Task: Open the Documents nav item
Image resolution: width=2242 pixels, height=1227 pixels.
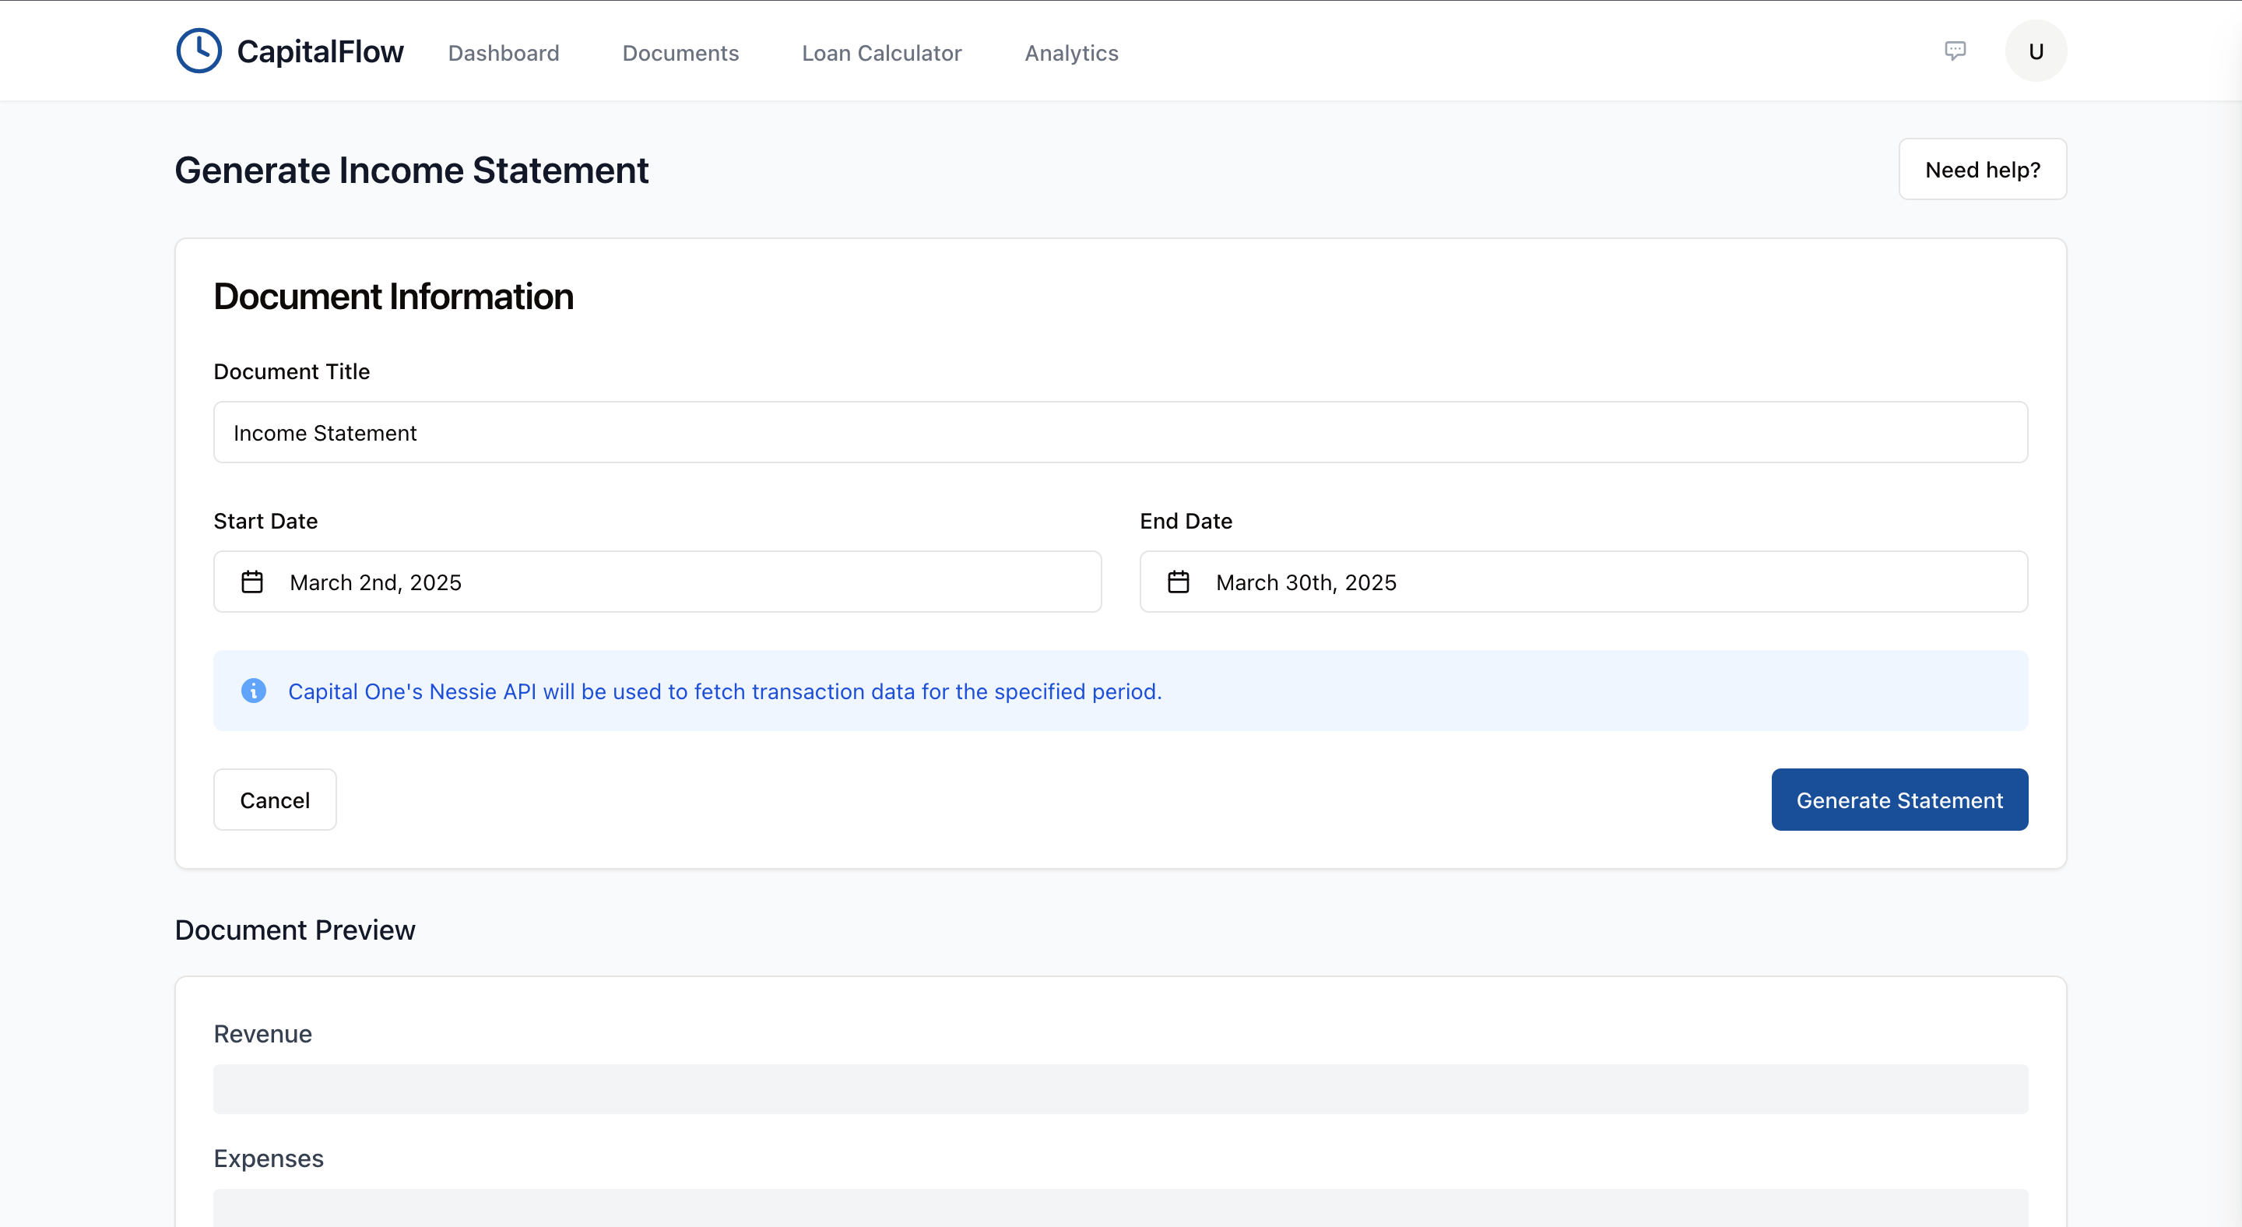Action: (x=680, y=53)
